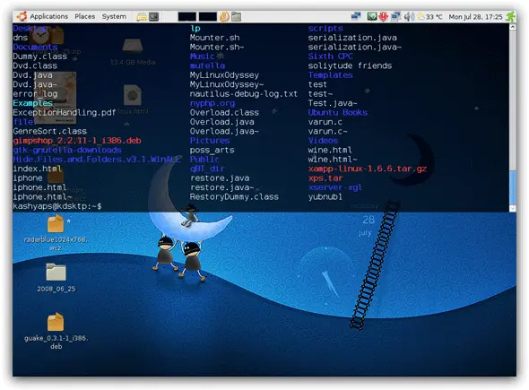Open the volume control speaker icon
529x390 pixels.
pos(408,16)
